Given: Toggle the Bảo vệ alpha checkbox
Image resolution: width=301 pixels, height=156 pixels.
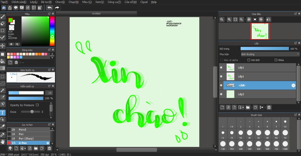Looking at the screenshot, I should pos(222,60).
